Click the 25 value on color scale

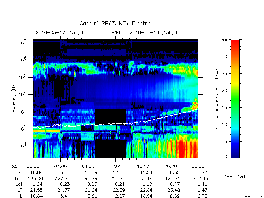(224, 73)
